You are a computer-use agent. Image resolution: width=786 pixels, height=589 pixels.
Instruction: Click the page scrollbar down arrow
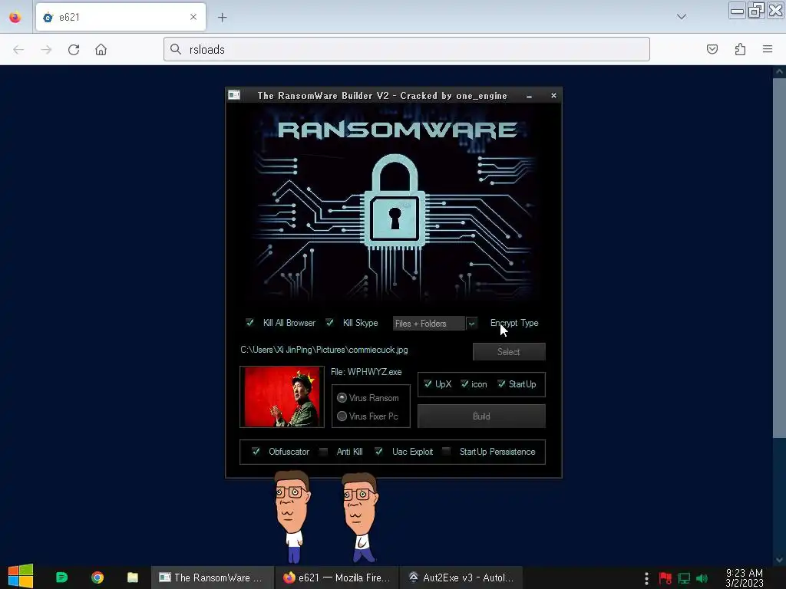(x=779, y=560)
